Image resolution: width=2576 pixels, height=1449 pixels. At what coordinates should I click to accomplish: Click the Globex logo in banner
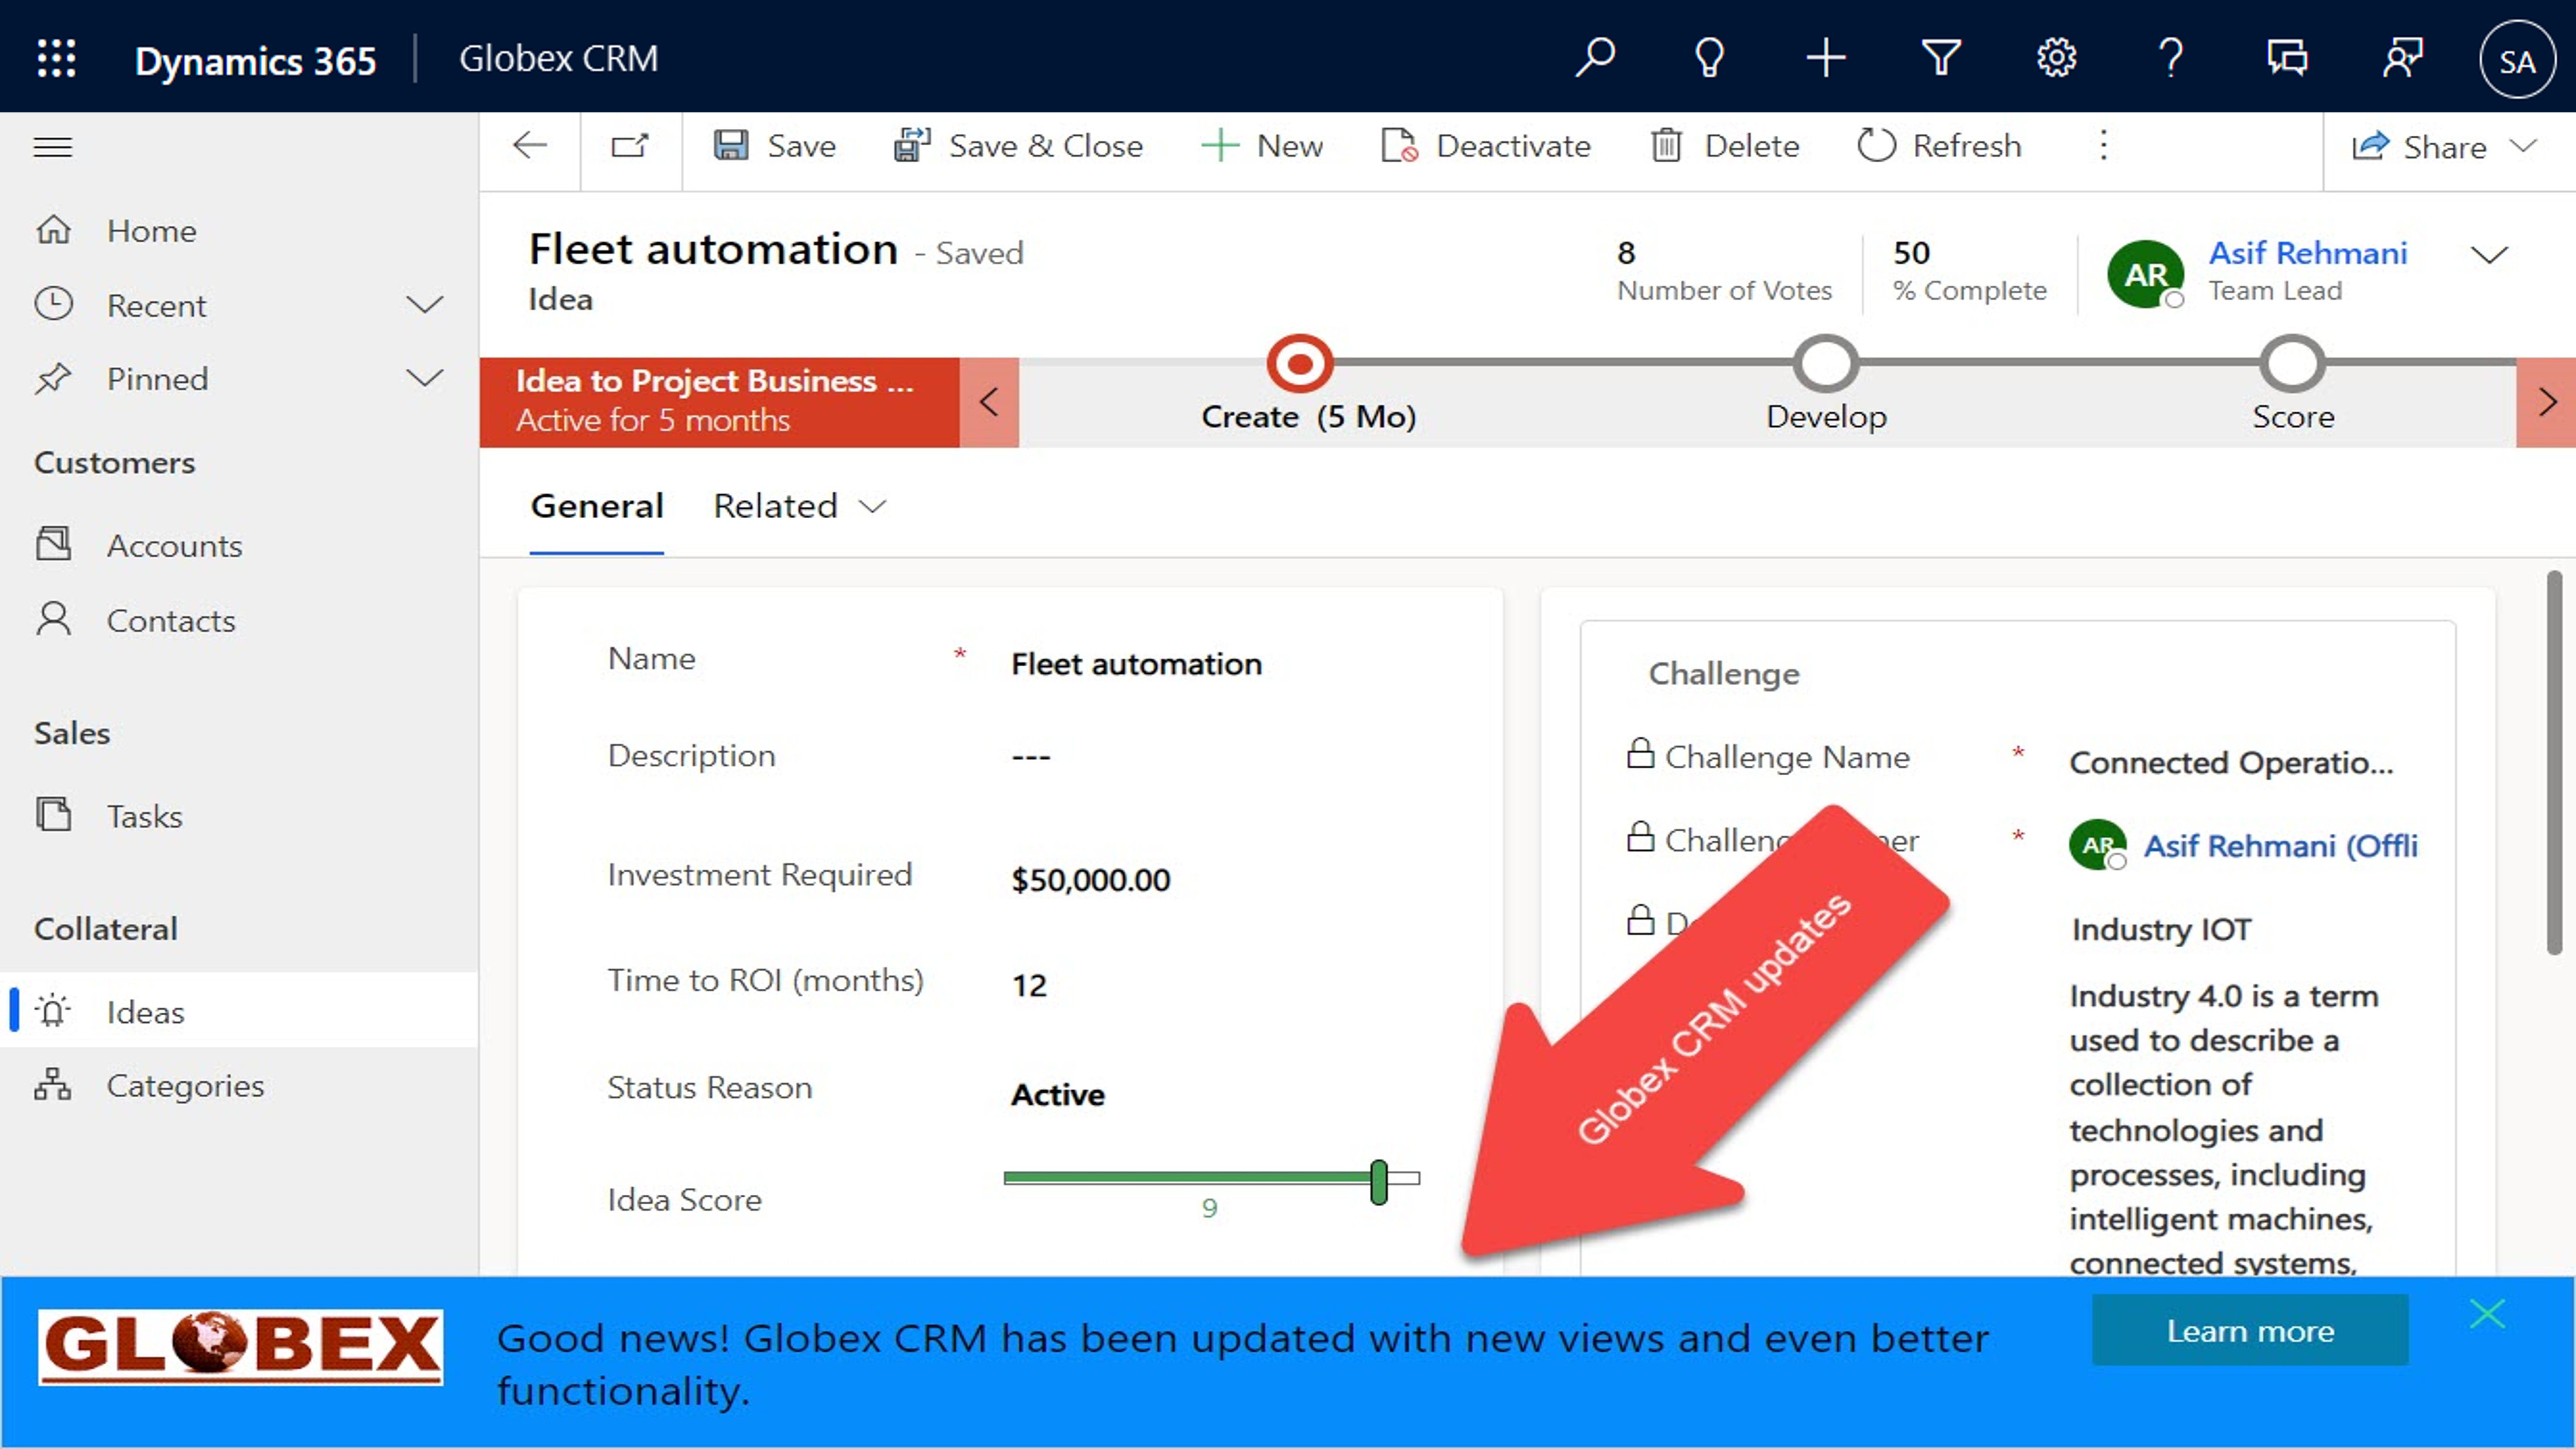click(240, 1346)
